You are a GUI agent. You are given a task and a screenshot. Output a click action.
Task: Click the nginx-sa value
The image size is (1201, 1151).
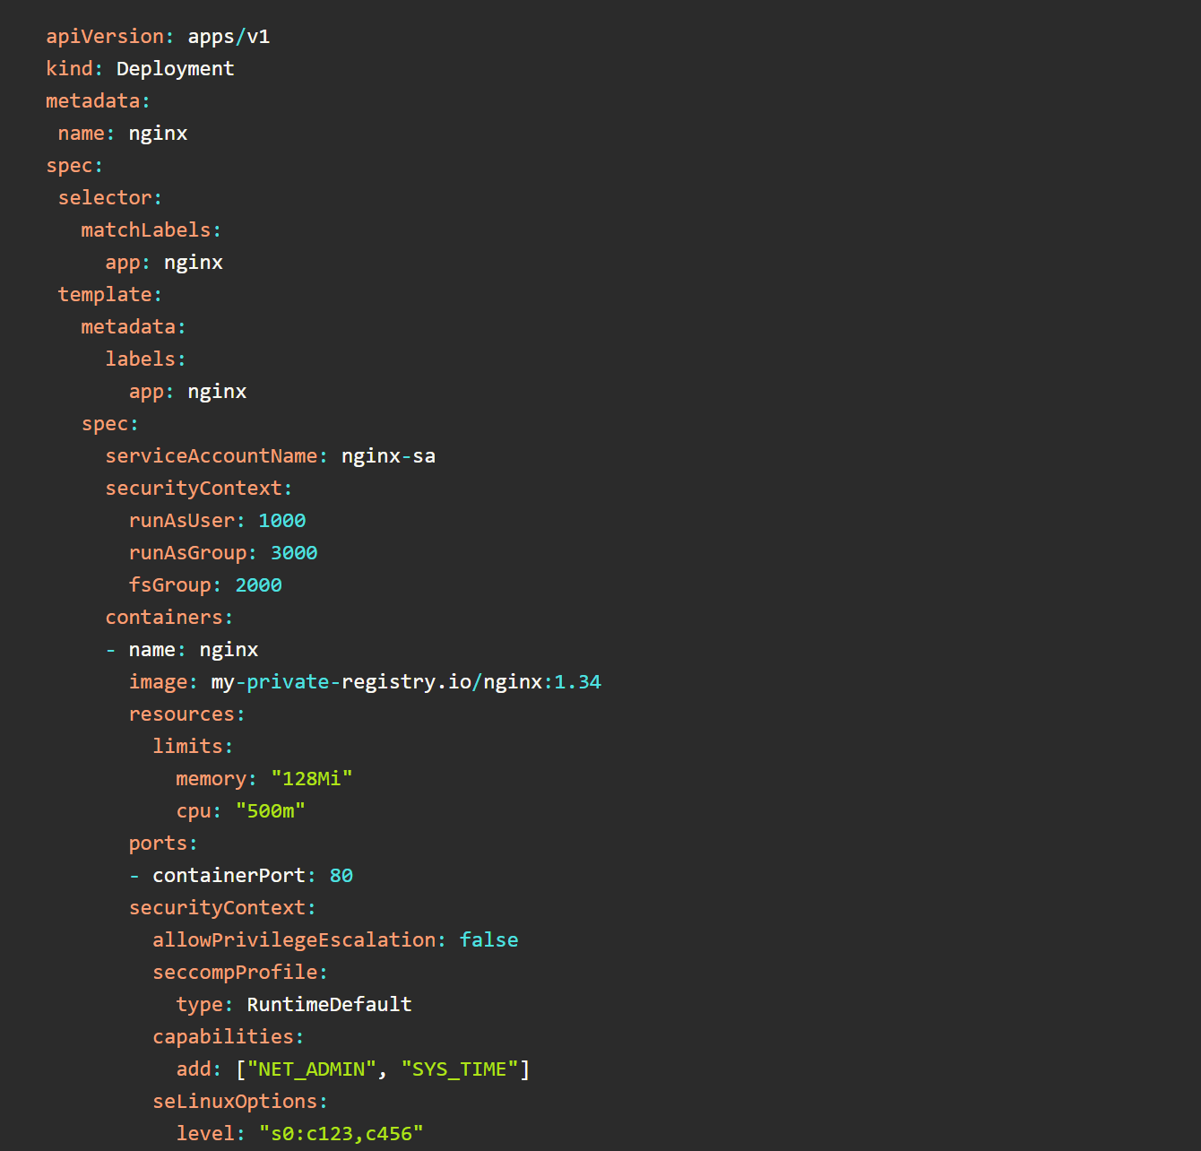[388, 456]
